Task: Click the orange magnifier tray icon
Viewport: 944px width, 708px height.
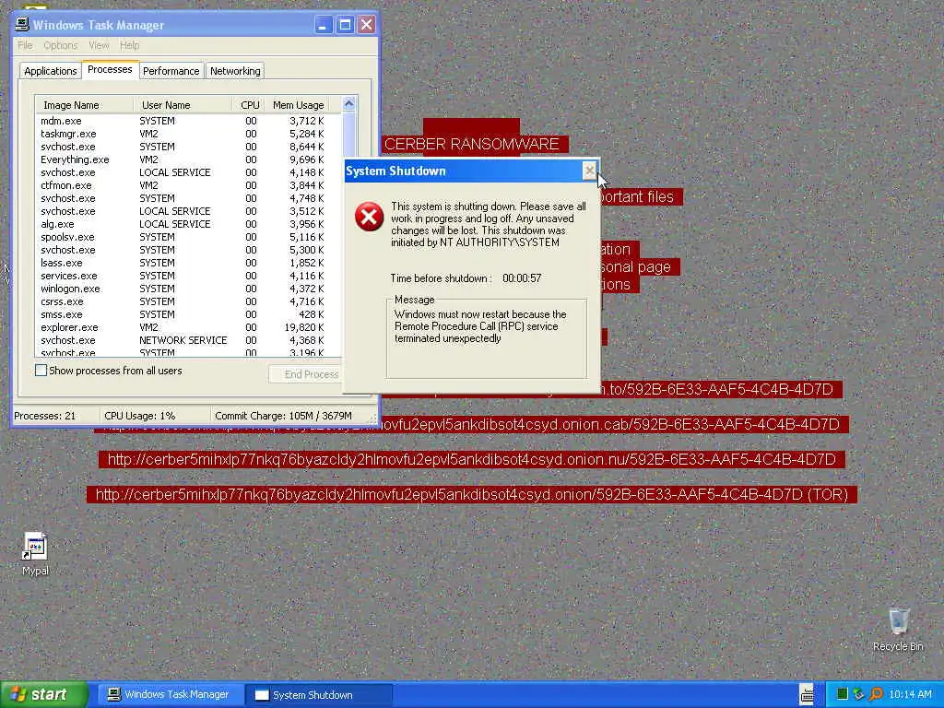Action: tap(876, 694)
